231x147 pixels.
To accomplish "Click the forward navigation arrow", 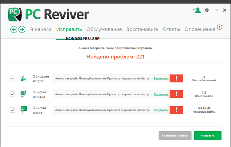I will 22,29.
